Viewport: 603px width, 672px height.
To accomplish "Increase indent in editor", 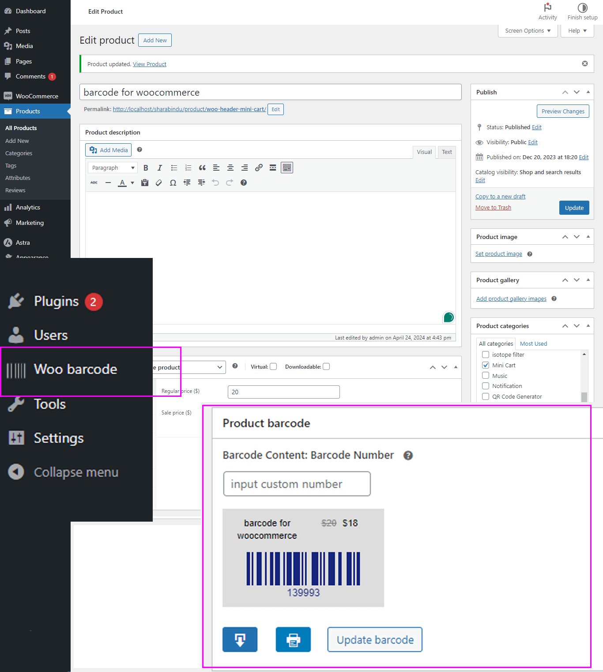I will pos(201,183).
